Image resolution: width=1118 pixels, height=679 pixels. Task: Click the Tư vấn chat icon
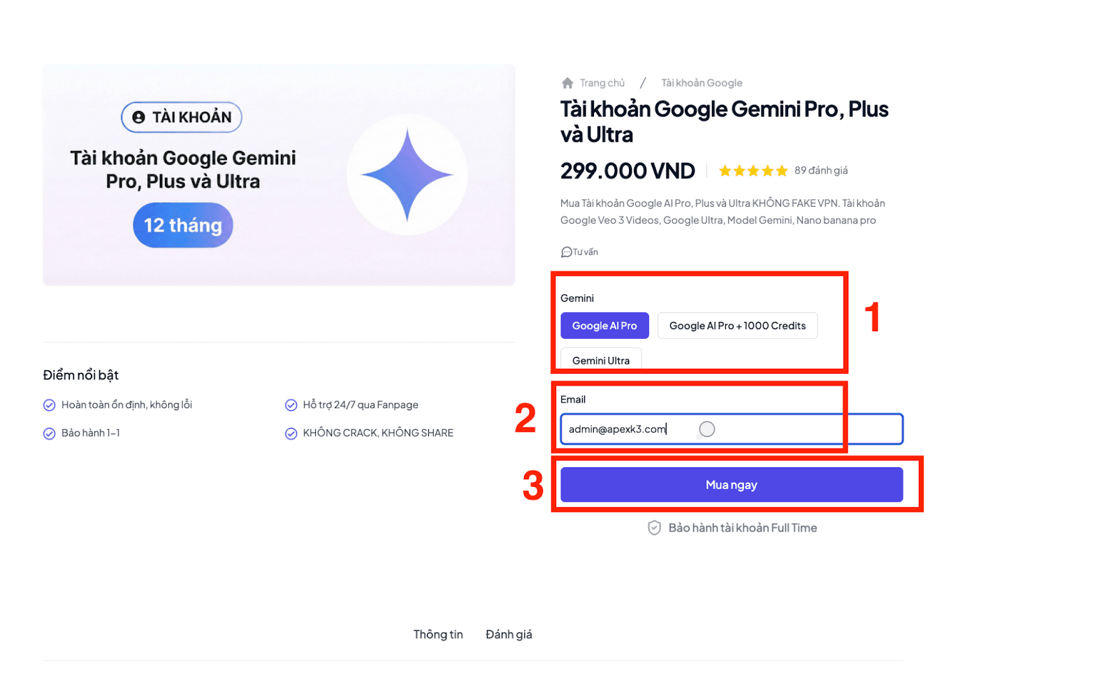click(566, 252)
